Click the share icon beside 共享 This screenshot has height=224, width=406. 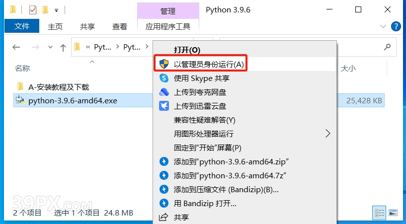click(163, 217)
